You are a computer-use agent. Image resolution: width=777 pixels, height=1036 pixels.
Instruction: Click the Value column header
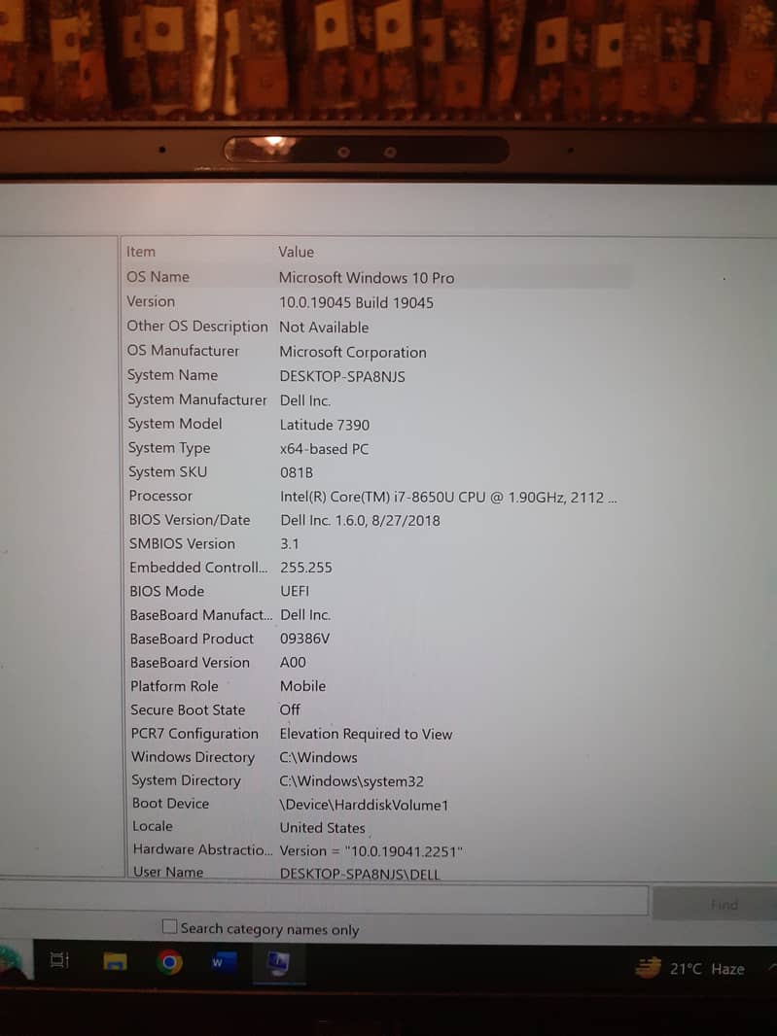pyautogui.click(x=297, y=252)
